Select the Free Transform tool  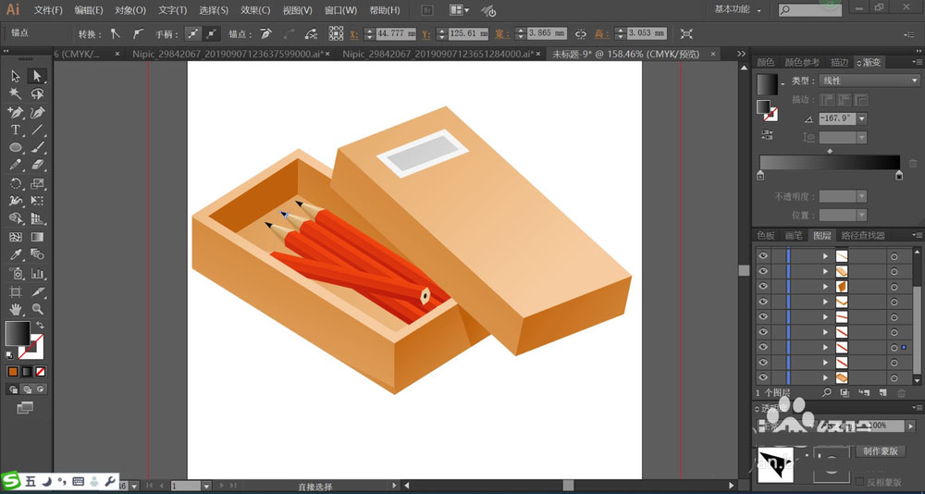(37, 202)
